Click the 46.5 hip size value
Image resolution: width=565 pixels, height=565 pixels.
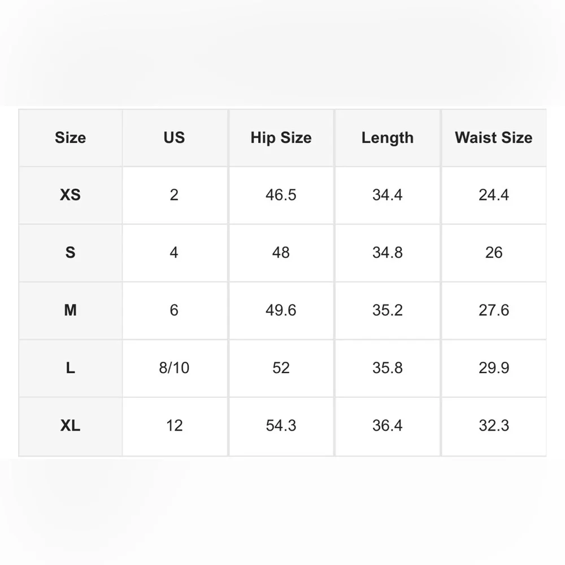coord(281,195)
